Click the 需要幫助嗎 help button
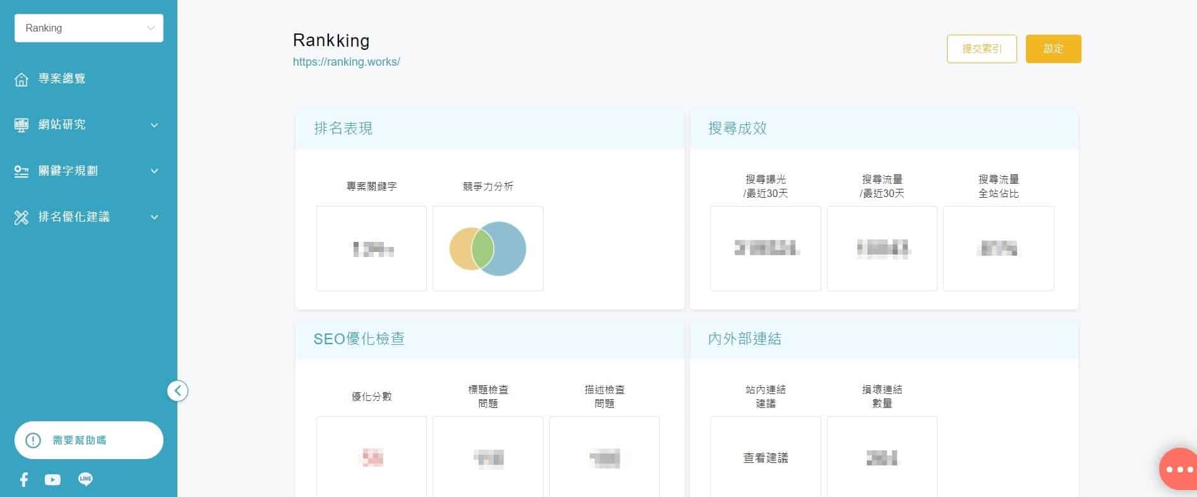 click(89, 440)
